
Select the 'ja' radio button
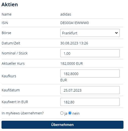pyautogui.click(x=62, y=113)
